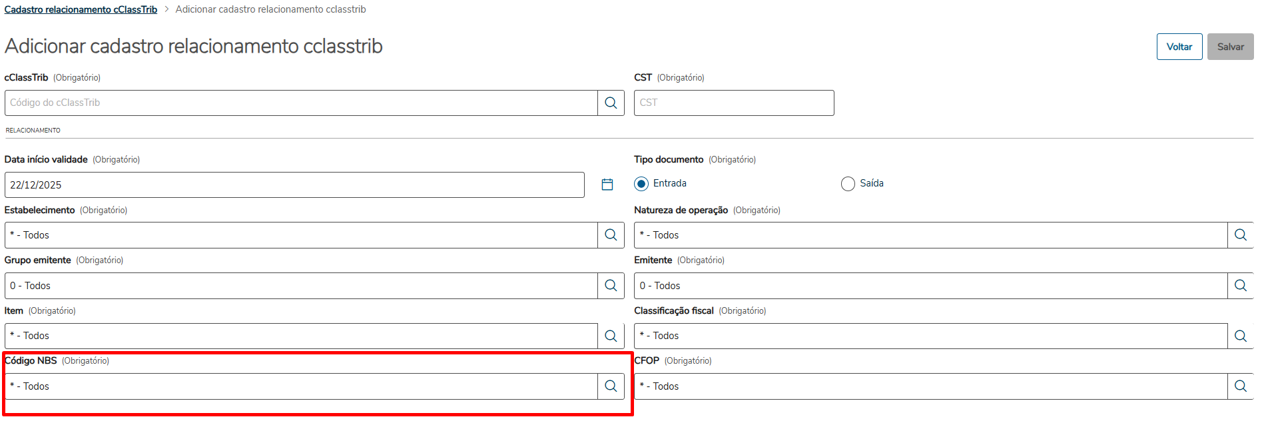Image resolution: width=1262 pixels, height=443 pixels.
Task: Click into the CST text field
Action: pyautogui.click(x=733, y=103)
